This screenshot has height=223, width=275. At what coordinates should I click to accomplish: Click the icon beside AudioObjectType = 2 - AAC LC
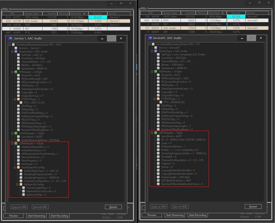coord(21,171)
